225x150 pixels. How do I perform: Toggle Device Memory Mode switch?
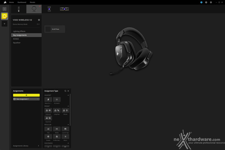(38, 24)
